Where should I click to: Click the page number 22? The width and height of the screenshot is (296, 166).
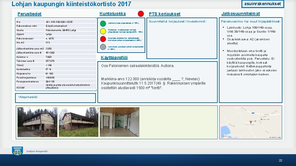[x=281, y=160]
